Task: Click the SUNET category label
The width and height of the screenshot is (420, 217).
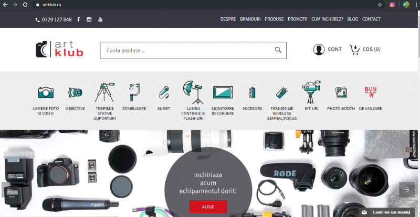Action: click(x=164, y=109)
